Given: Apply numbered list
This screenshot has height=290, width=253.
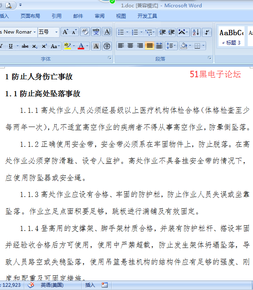Looking at the screenshot, I should click(135, 32).
